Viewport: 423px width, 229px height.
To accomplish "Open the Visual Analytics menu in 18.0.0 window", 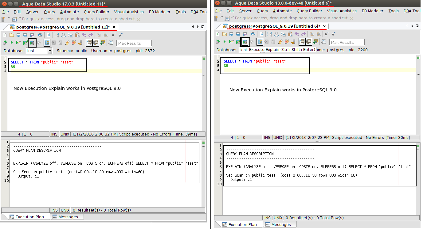I will tap(342, 11).
